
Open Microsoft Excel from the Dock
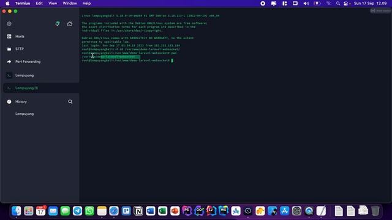point(162,211)
